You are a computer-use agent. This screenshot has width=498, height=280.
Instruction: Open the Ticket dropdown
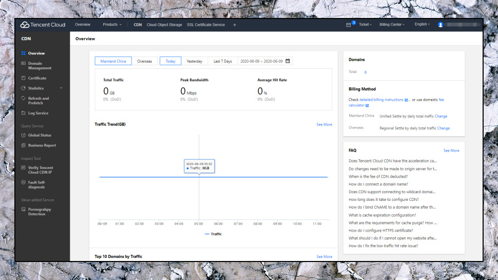coord(365,25)
